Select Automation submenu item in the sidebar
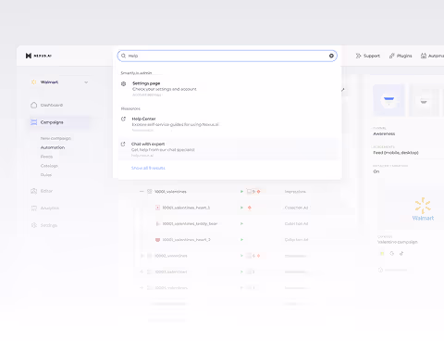The image size is (444, 341). click(x=53, y=147)
